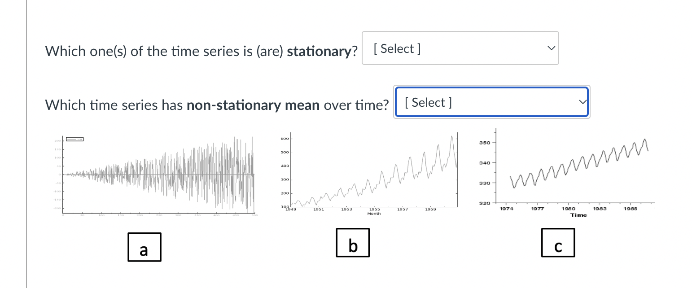The image size is (692, 288).
Task: Click the 'Month' axis label on chart b
Action: (375, 214)
